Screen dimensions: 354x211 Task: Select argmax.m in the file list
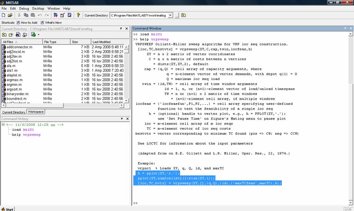click(x=15, y=80)
